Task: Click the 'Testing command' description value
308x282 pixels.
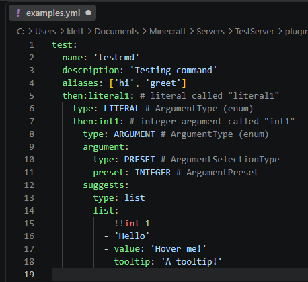Action: (173, 70)
